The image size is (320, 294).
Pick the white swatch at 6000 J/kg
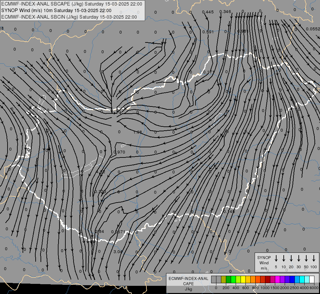(x=312, y=280)
